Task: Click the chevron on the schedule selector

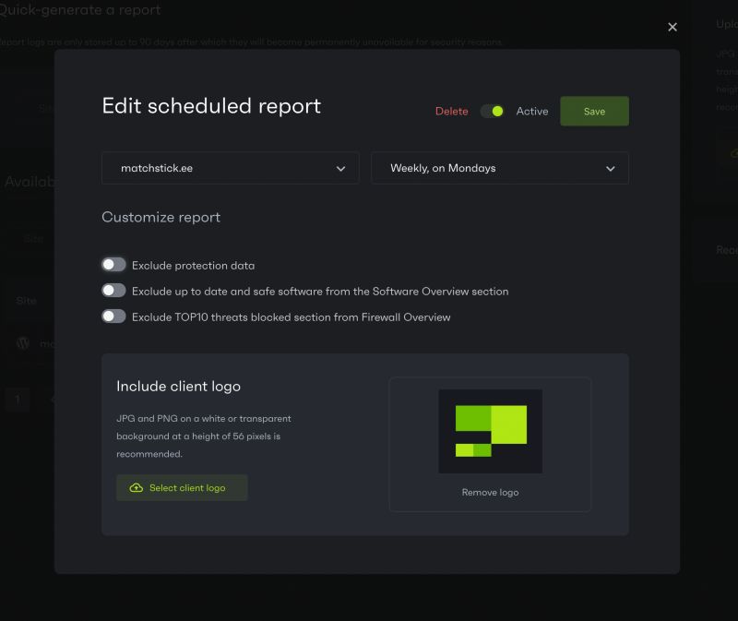Action: click(x=610, y=169)
